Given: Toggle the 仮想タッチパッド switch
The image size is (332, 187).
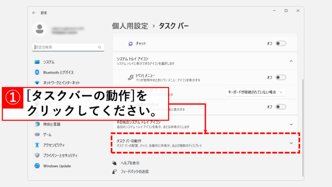Looking at the screenshot, I should (x=281, y=106).
